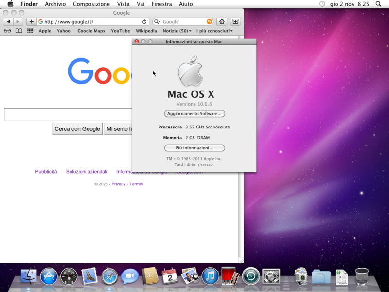Open Address Book from the Dock

[150, 276]
